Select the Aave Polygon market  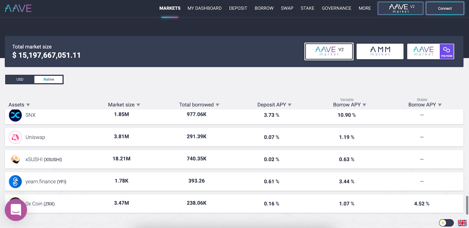[x=430, y=51]
